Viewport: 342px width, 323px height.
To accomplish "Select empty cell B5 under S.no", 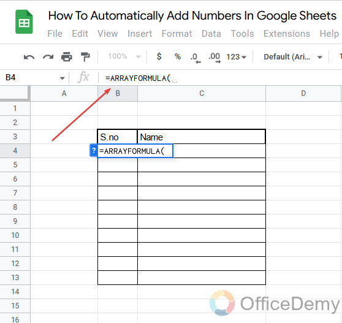I will pos(118,165).
